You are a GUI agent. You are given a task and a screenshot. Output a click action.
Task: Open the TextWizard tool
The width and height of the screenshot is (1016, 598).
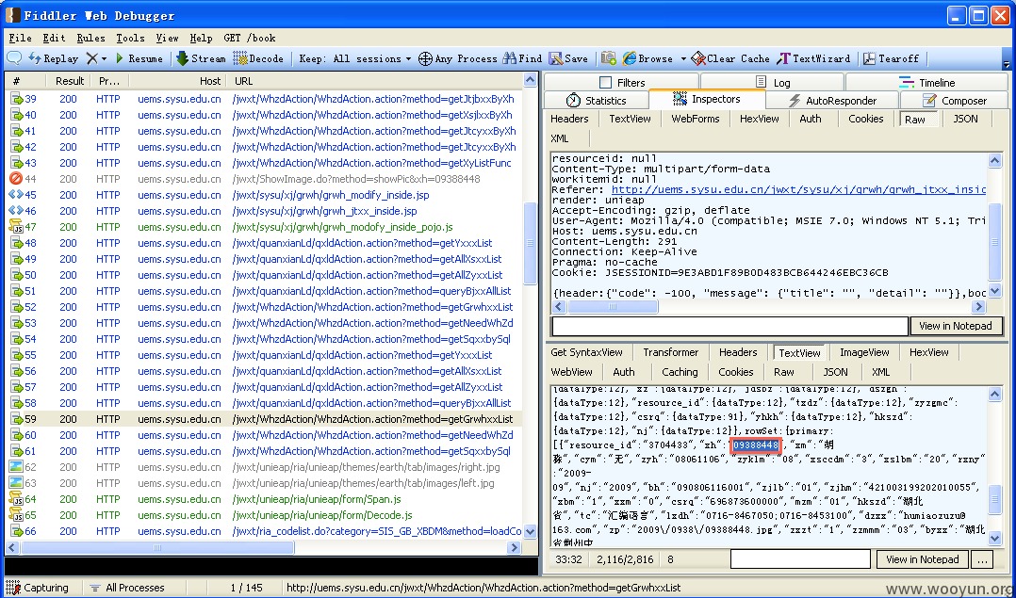(x=813, y=58)
